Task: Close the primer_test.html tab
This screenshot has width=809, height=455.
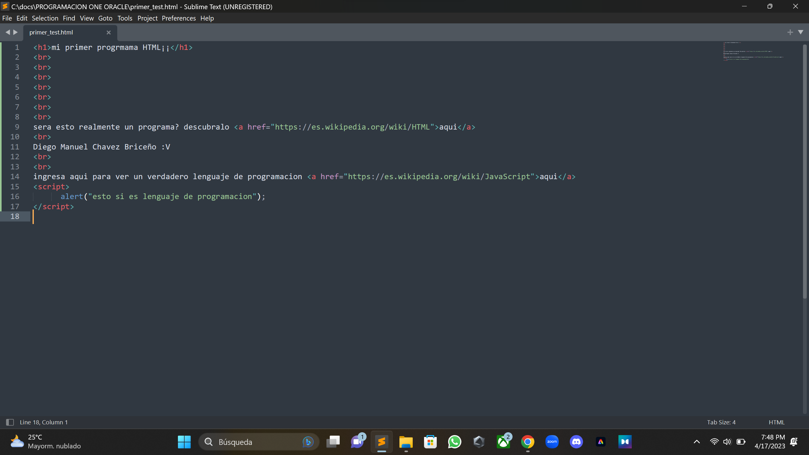Action: (x=108, y=32)
